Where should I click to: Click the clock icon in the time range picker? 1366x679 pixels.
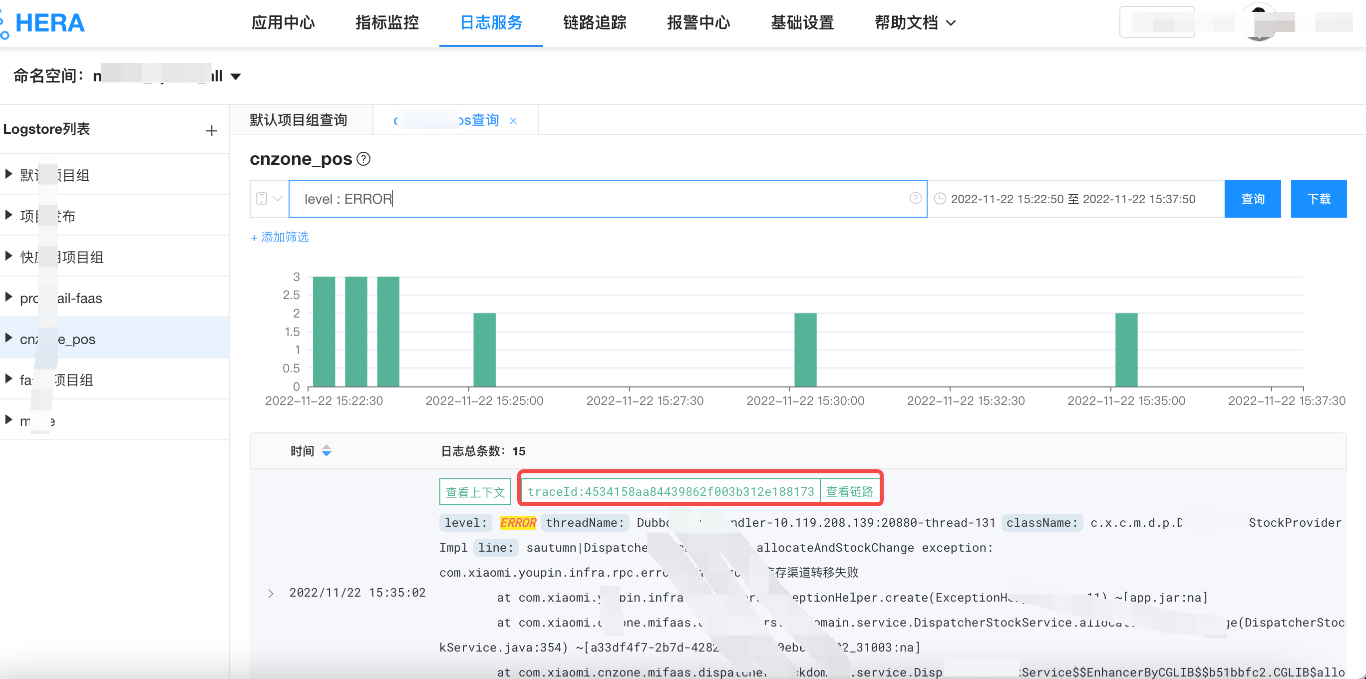click(x=940, y=199)
